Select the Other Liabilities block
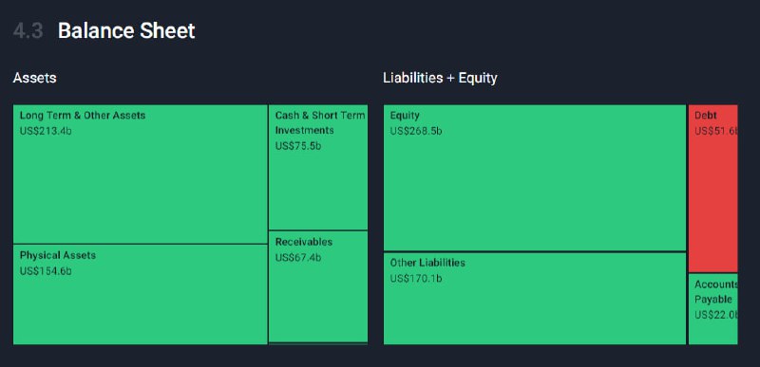Image resolution: width=760 pixels, height=367 pixels. [x=535, y=299]
